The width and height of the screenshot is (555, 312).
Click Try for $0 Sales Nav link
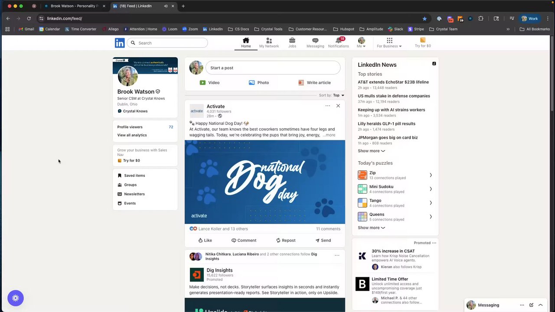(129, 161)
